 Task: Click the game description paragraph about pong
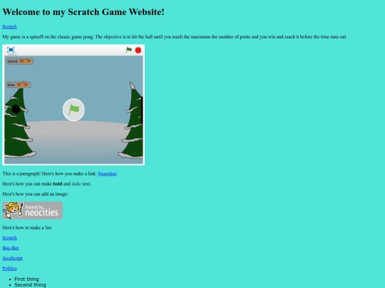point(175,37)
